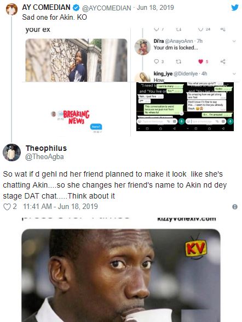Screen dimensions: 242x322
Task: Expand the chevron menu on Di'ra's tweet
Action: 234,42
